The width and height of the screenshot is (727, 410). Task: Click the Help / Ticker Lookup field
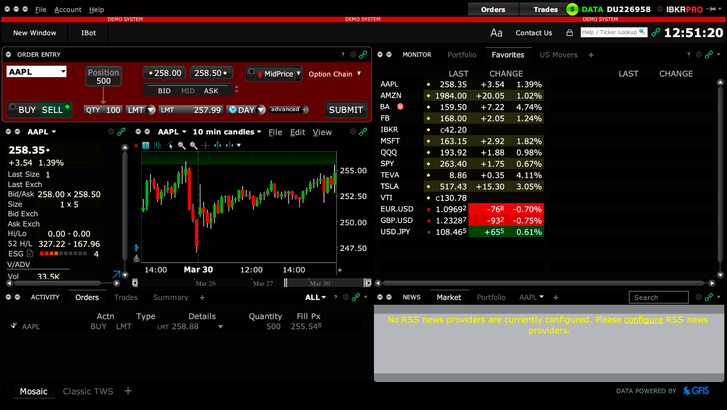click(614, 32)
